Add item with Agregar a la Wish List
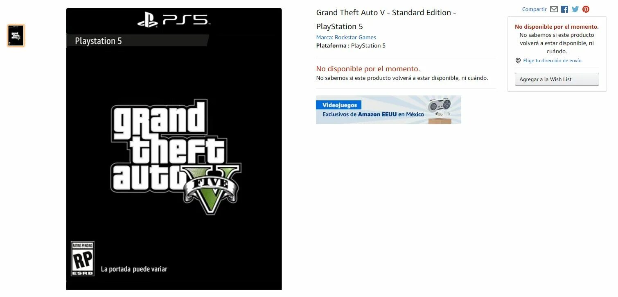618x297 pixels. pos(557,79)
